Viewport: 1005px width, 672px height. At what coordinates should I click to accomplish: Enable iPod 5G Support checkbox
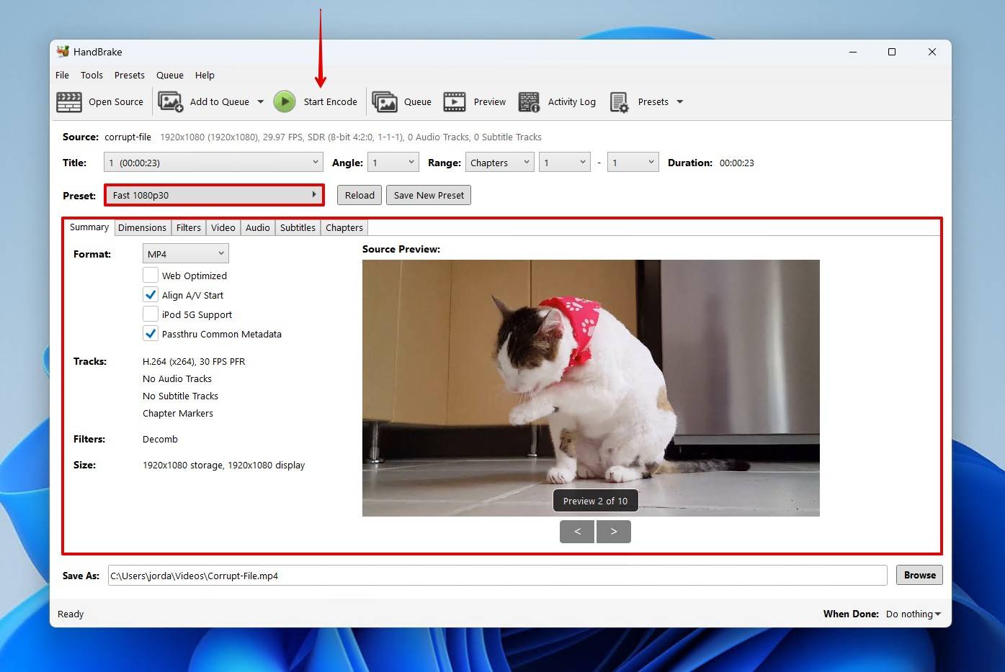151,314
